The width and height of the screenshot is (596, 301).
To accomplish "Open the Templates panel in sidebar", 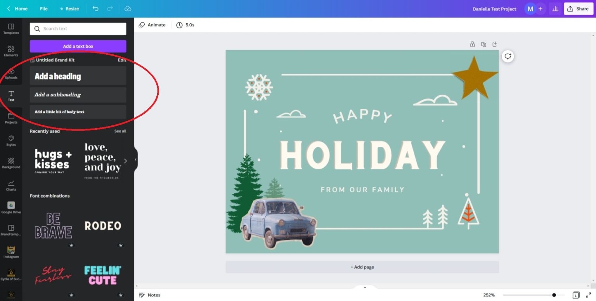I will coord(11,29).
